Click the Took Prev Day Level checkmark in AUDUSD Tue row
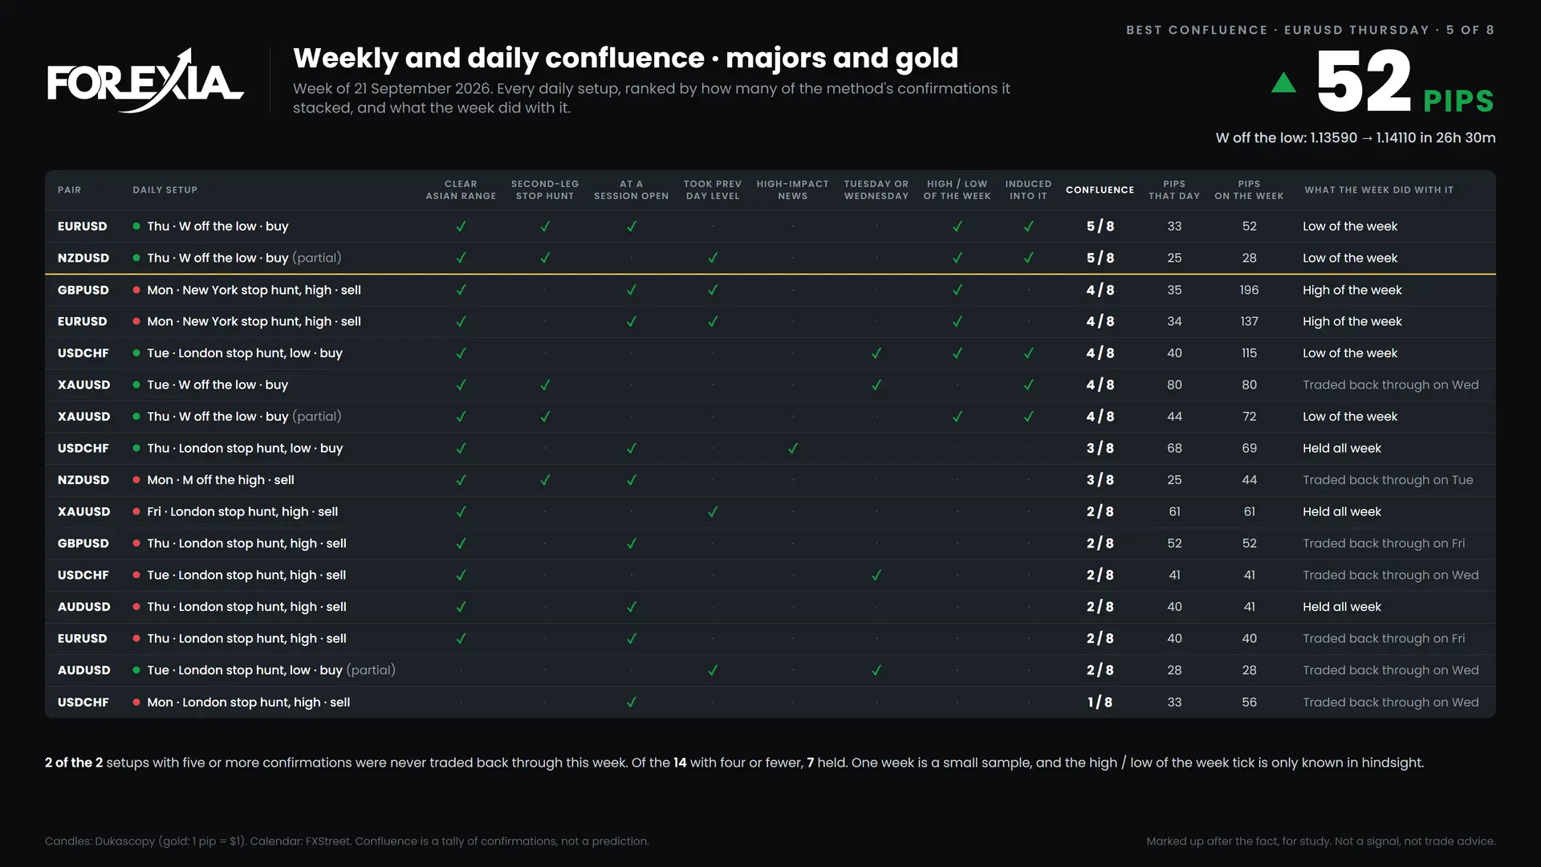Screen dimensions: 1541x867 pos(713,670)
